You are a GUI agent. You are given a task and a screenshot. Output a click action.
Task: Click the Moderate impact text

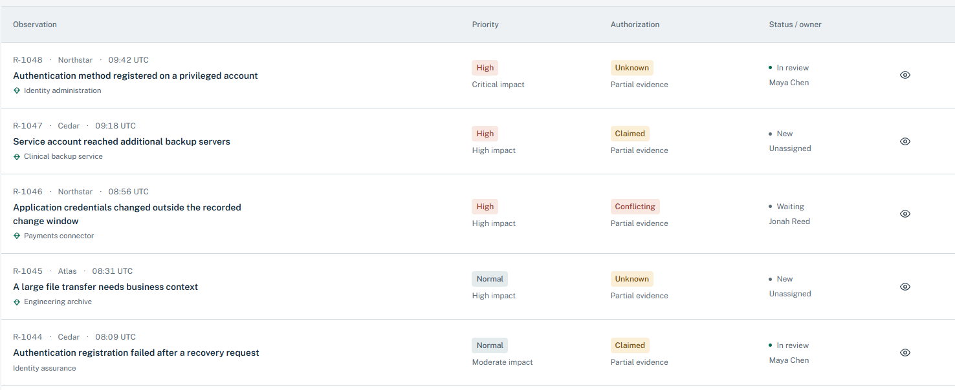tap(503, 362)
